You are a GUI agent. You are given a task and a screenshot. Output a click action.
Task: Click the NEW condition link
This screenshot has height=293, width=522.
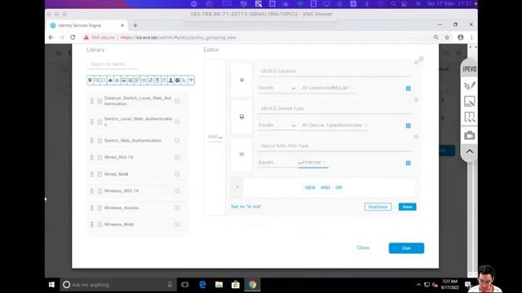pyautogui.click(x=310, y=188)
